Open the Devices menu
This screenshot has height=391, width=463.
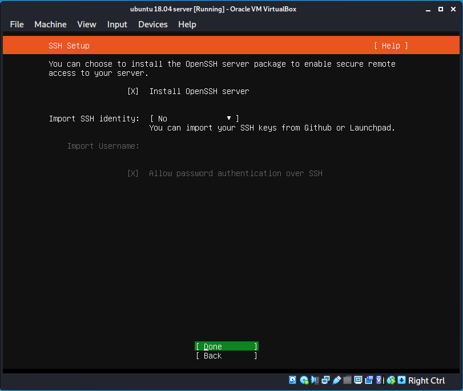152,25
